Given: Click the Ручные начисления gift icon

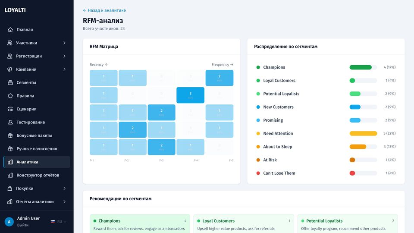Looking at the screenshot, I should [10, 148].
